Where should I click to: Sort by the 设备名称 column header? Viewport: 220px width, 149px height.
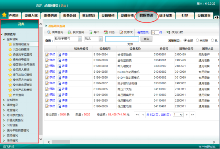(135, 49)
